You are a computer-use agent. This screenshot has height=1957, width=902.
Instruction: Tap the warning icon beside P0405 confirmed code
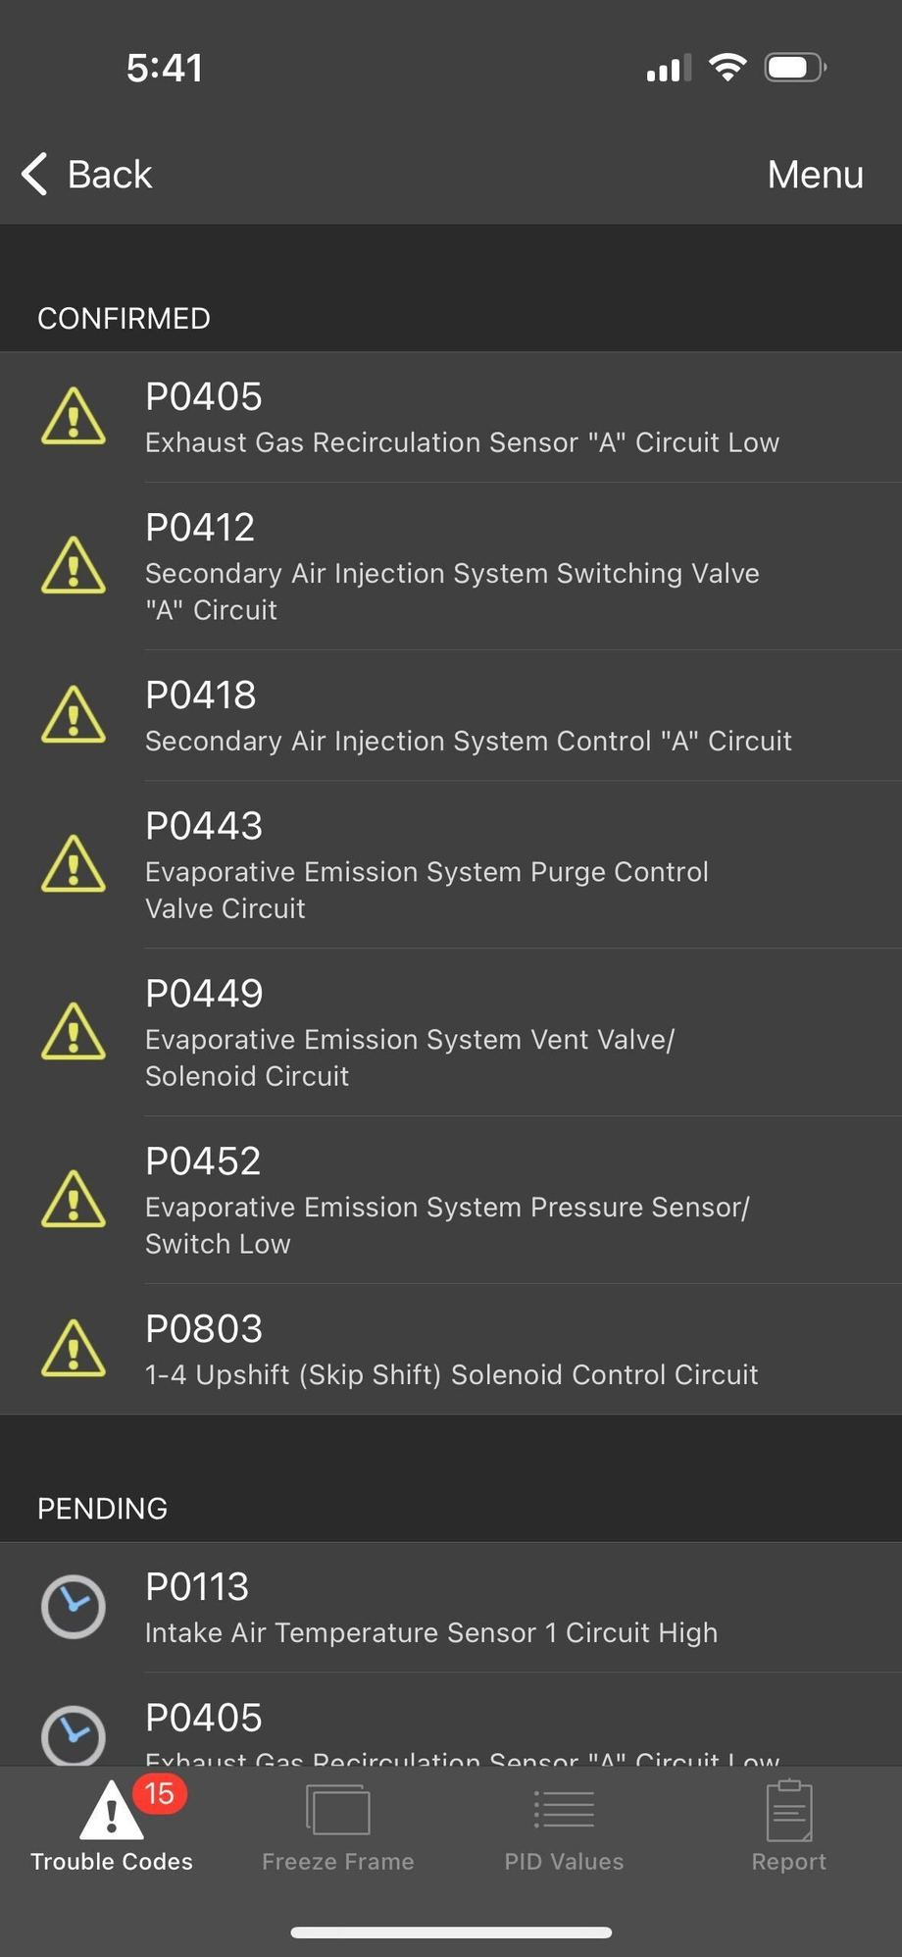[74, 417]
